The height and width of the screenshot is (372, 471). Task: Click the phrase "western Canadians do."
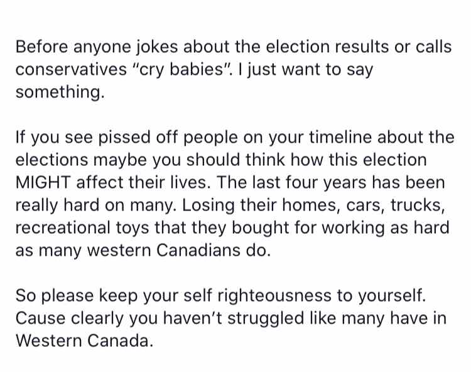(179, 250)
